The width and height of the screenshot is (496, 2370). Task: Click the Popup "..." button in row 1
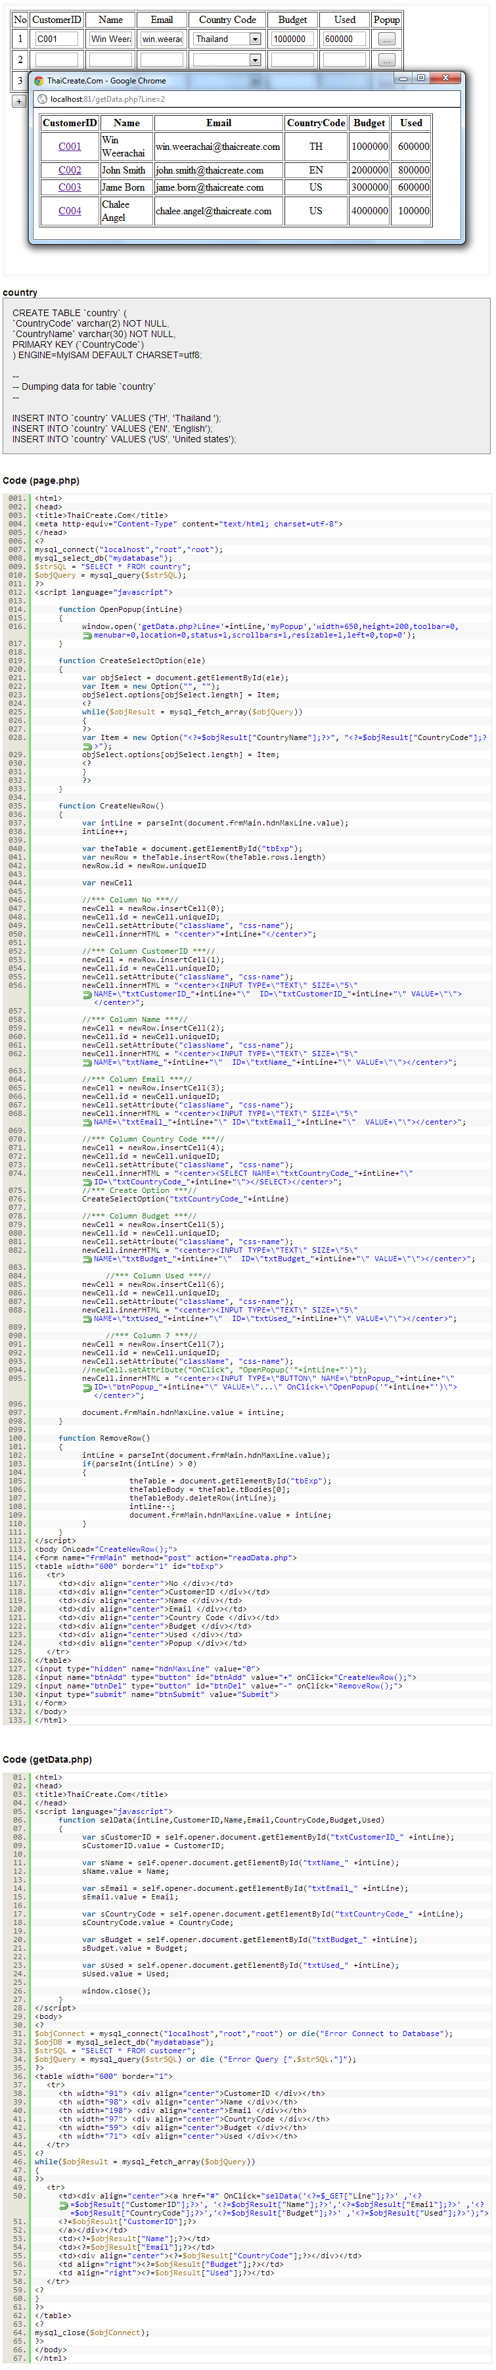386,39
